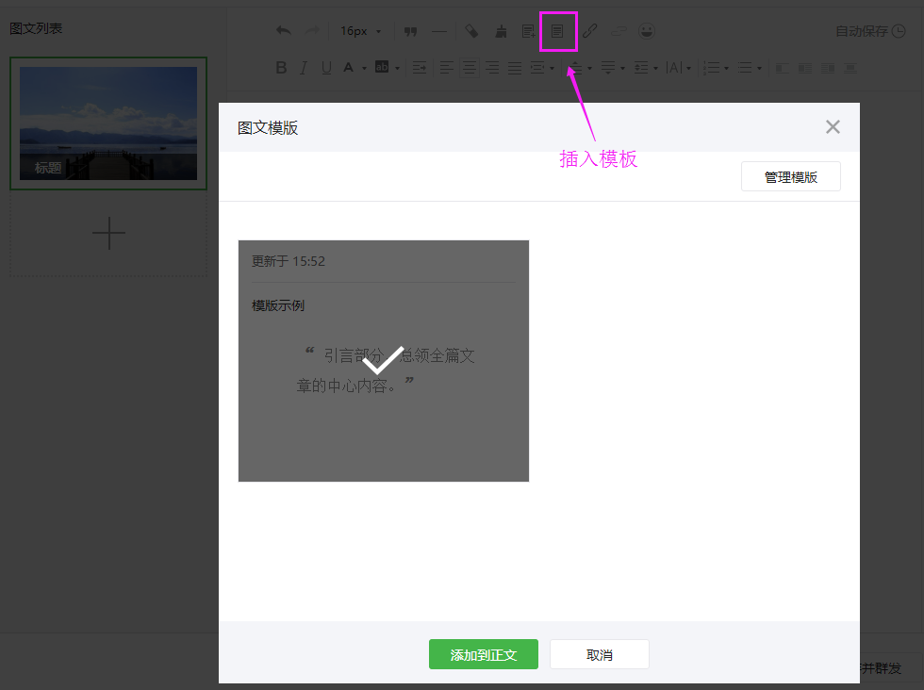Align text left
This screenshot has width=924, height=690.
(447, 68)
